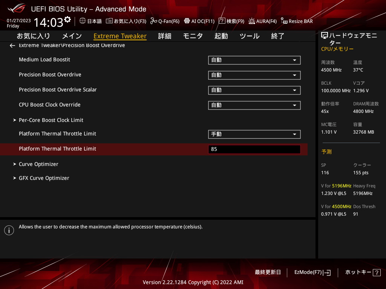
Task: Switch to ツール tab
Action: click(250, 36)
